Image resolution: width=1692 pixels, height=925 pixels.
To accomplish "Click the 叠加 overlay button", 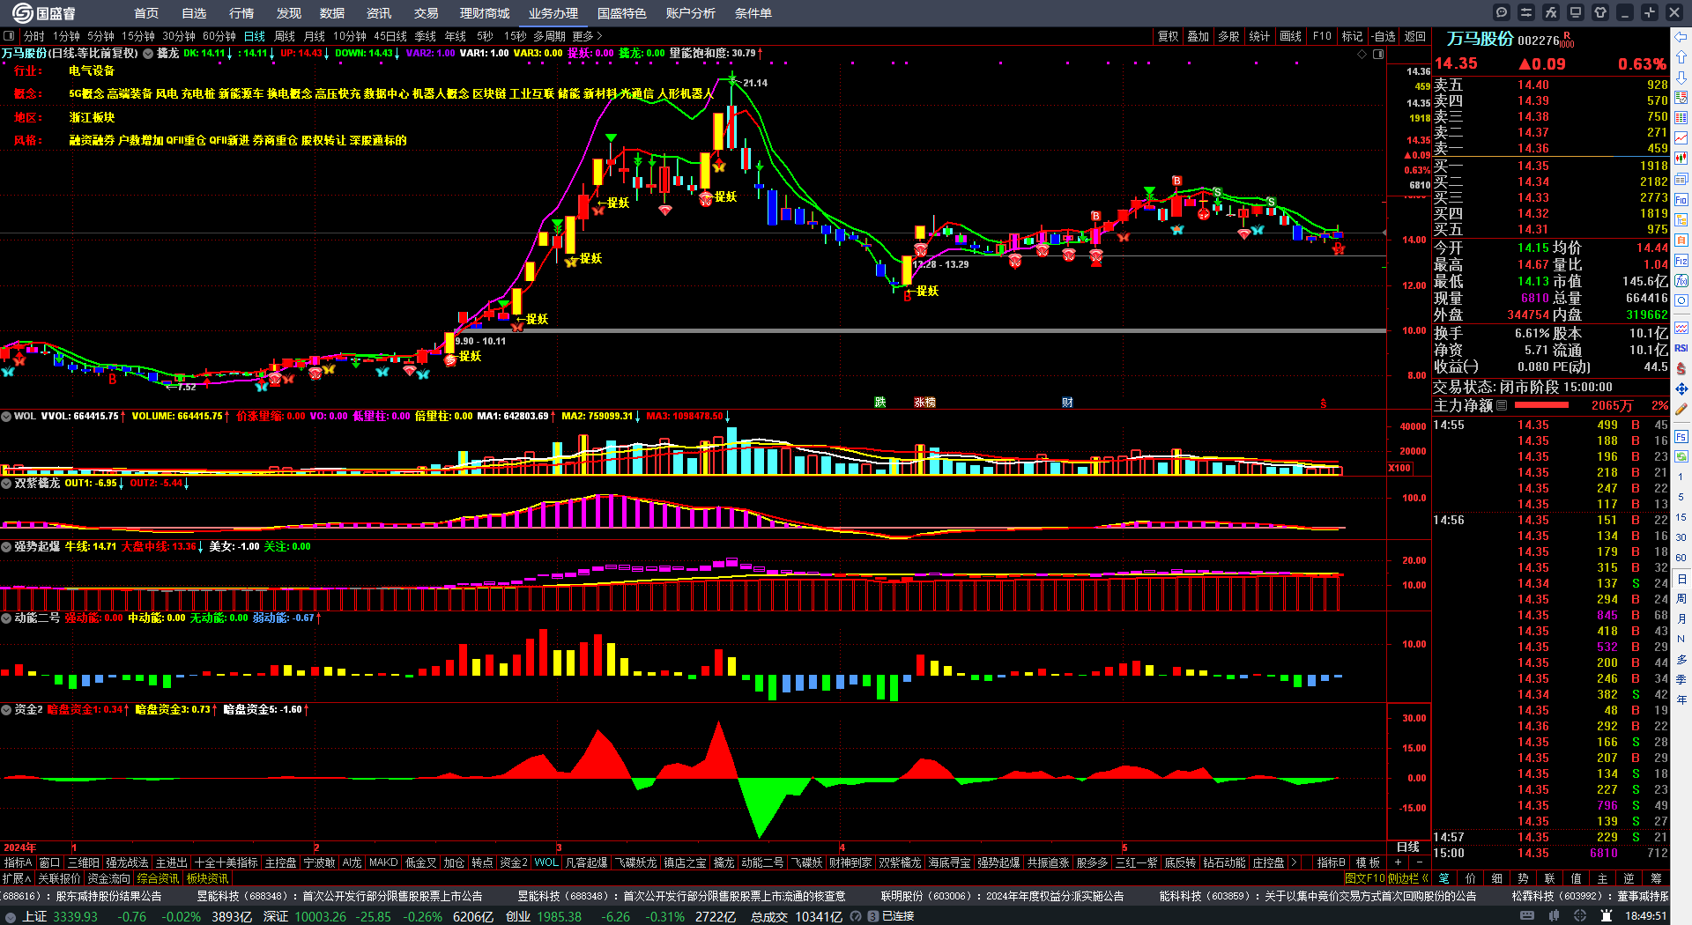I will click(1198, 36).
